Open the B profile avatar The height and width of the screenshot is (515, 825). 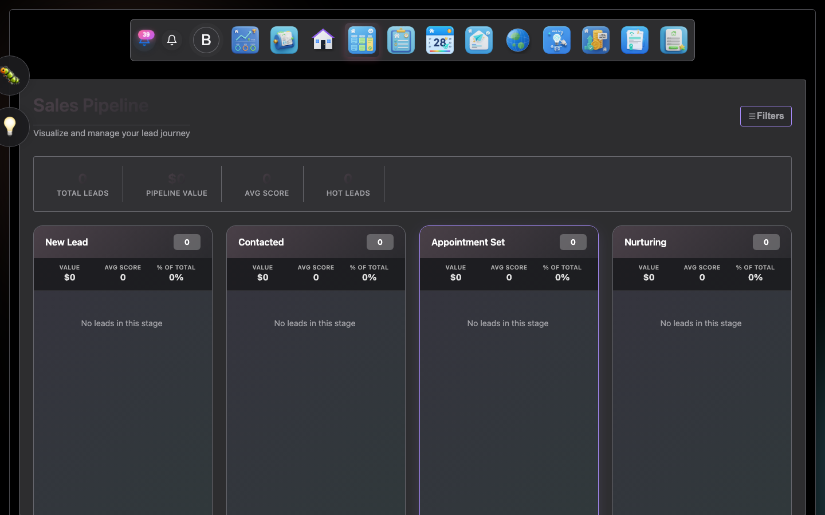(206, 40)
